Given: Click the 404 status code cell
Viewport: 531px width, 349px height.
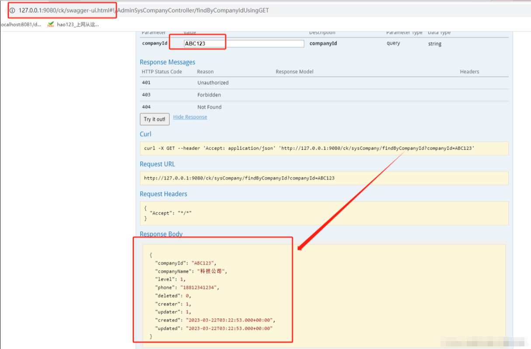Looking at the screenshot, I should pos(146,107).
